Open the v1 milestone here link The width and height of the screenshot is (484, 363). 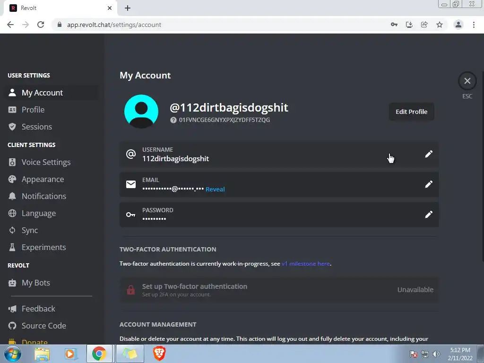tap(306, 264)
